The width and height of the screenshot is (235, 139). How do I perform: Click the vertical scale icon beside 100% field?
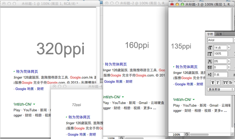(210, 54)
